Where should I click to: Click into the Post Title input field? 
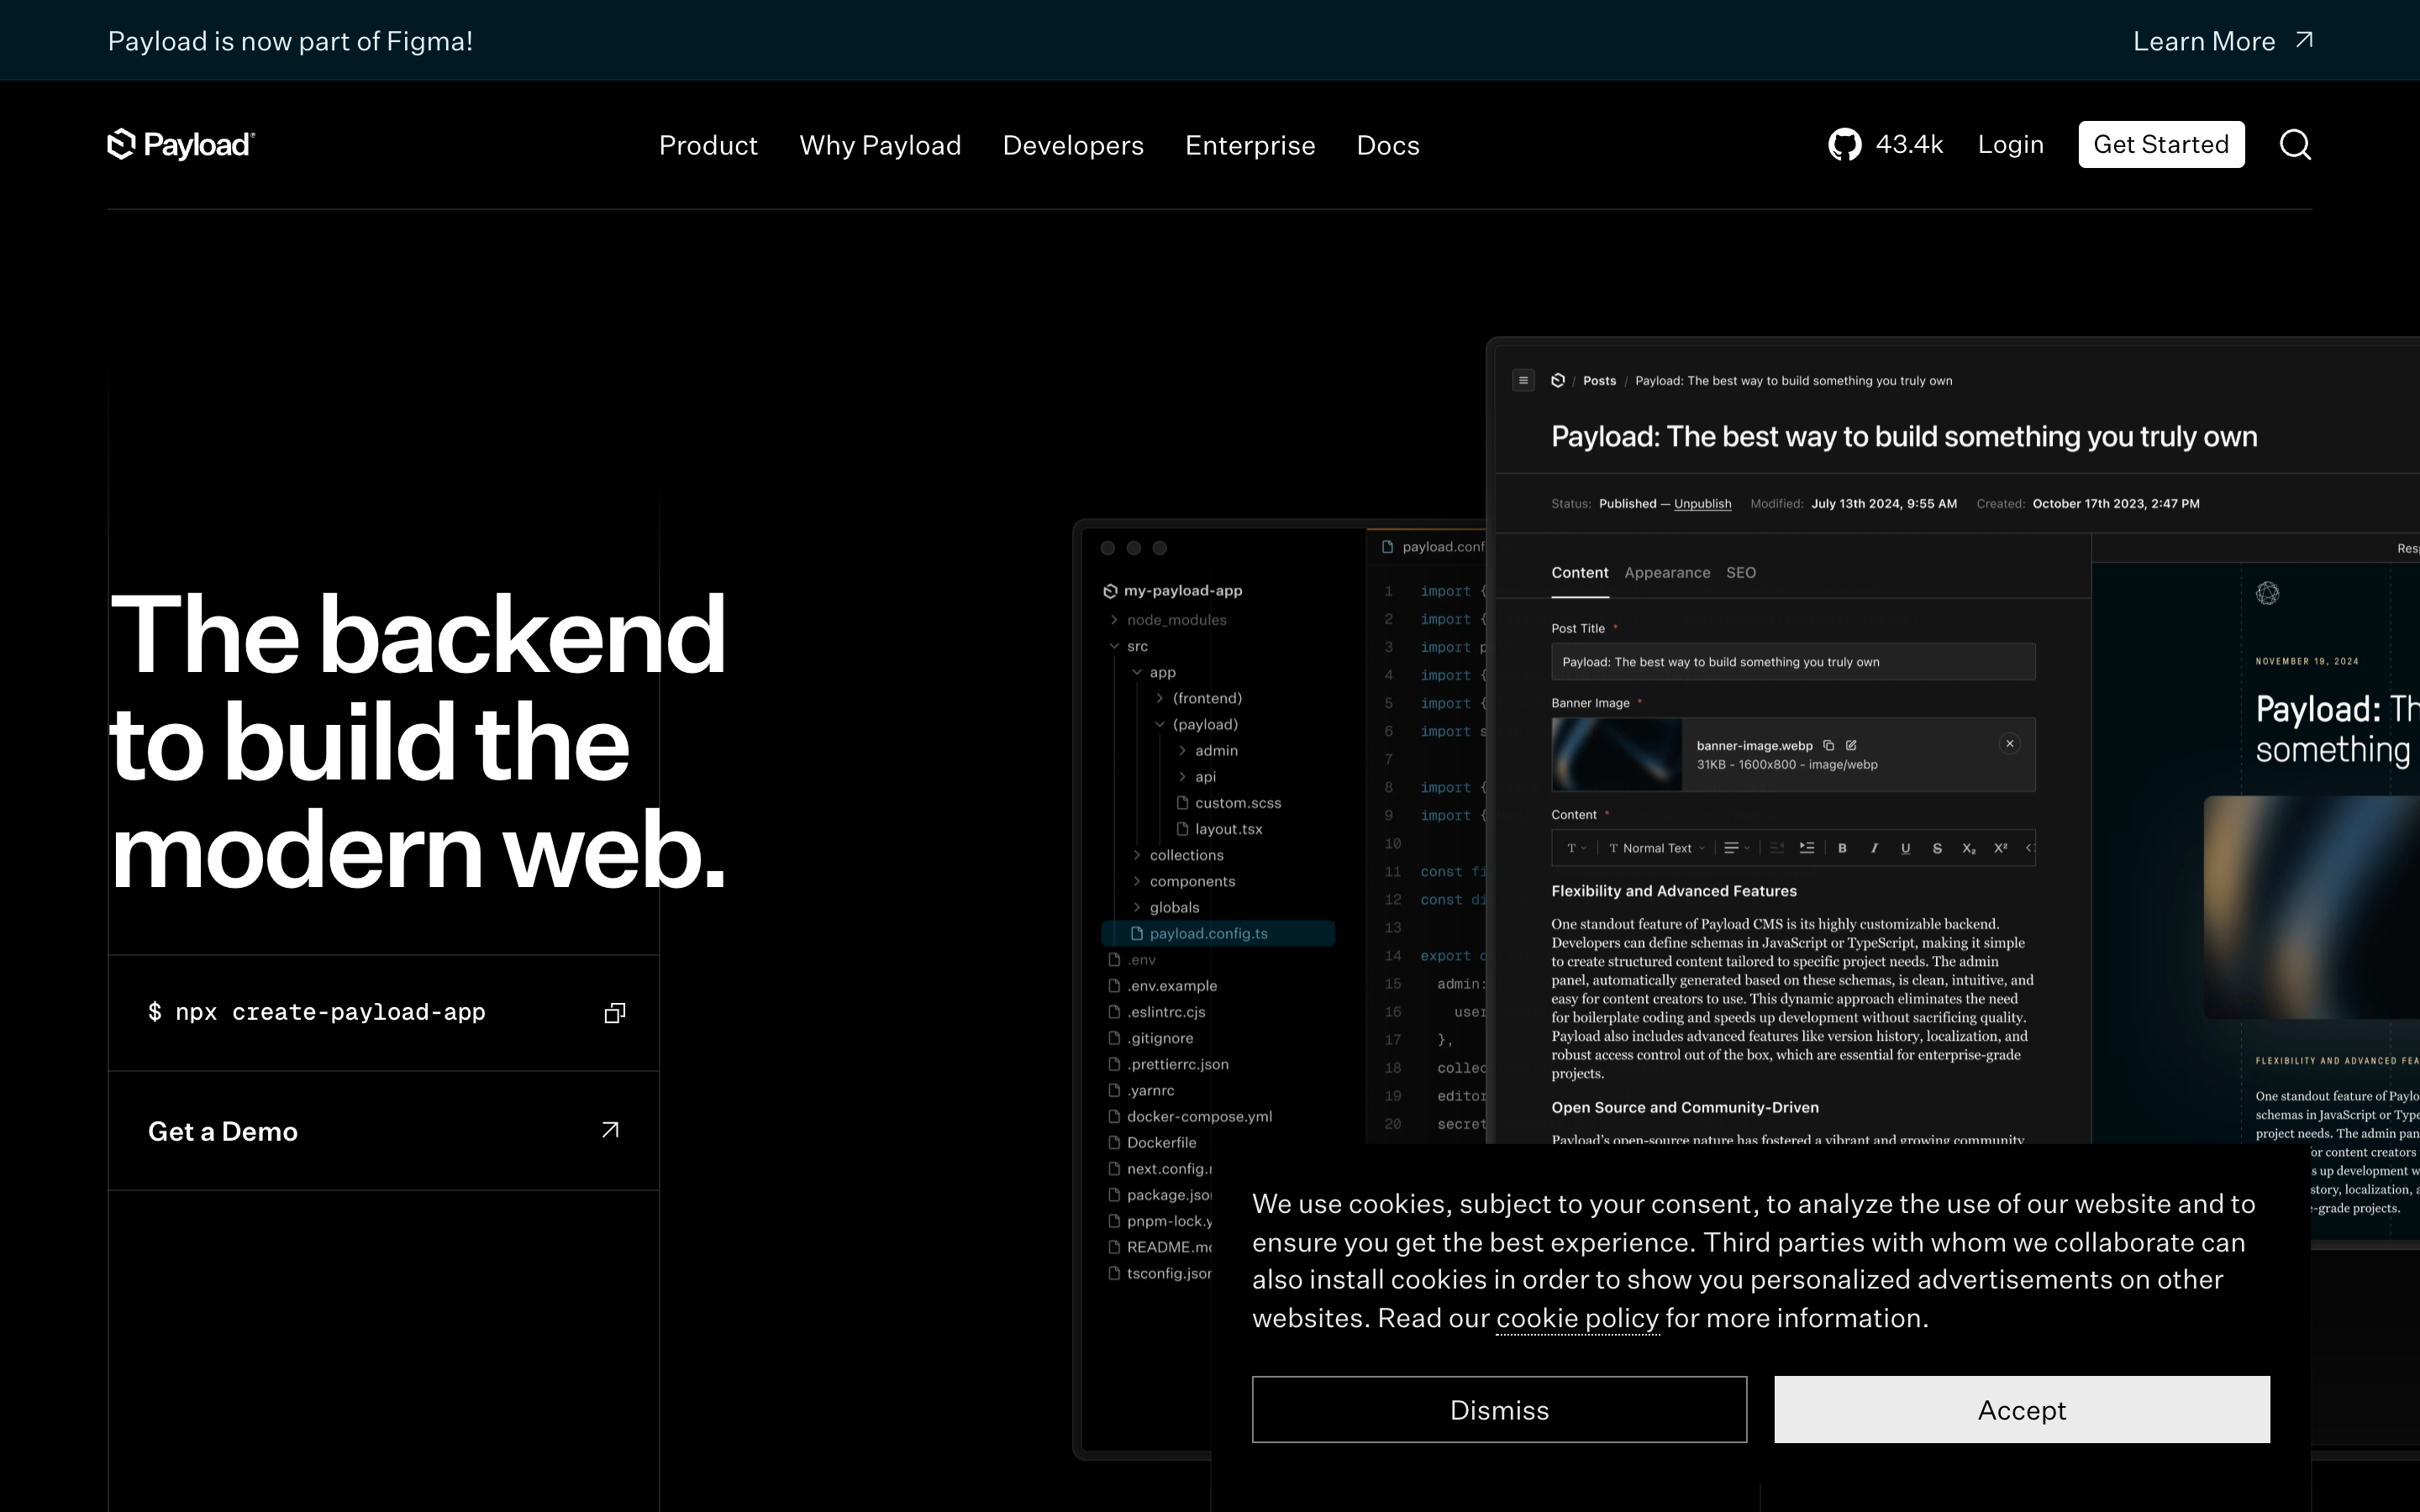(x=1793, y=662)
